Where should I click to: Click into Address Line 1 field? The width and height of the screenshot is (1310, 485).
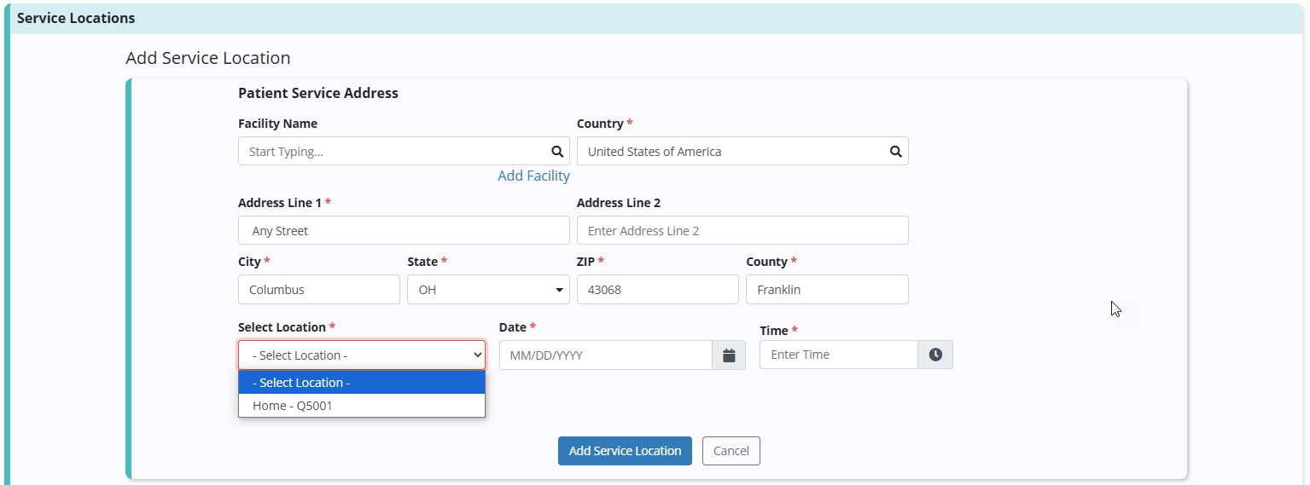pyautogui.click(x=403, y=231)
